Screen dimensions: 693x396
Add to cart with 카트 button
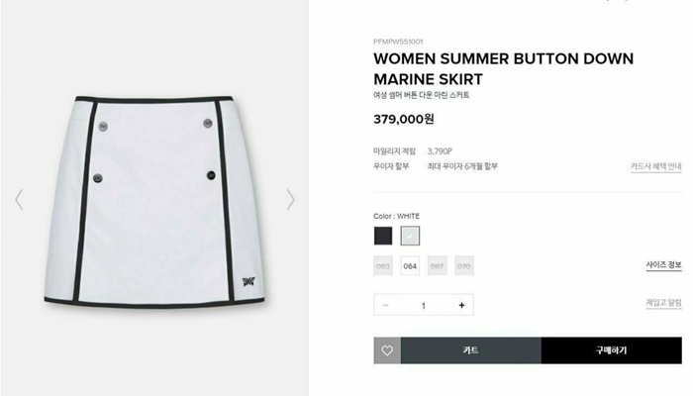coord(471,350)
